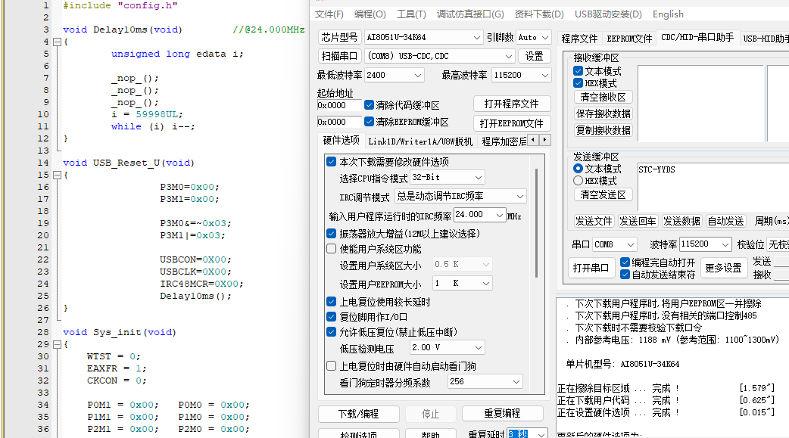
Task: Toggle 编程完自动打开 checkbox
Action: [625, 262]
